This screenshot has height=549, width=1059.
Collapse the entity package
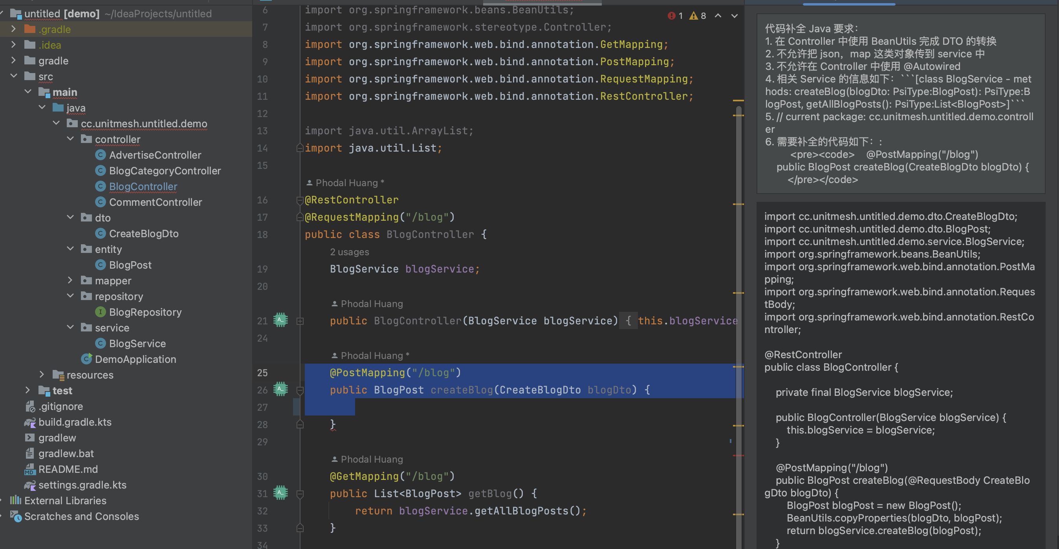[70, 249]
